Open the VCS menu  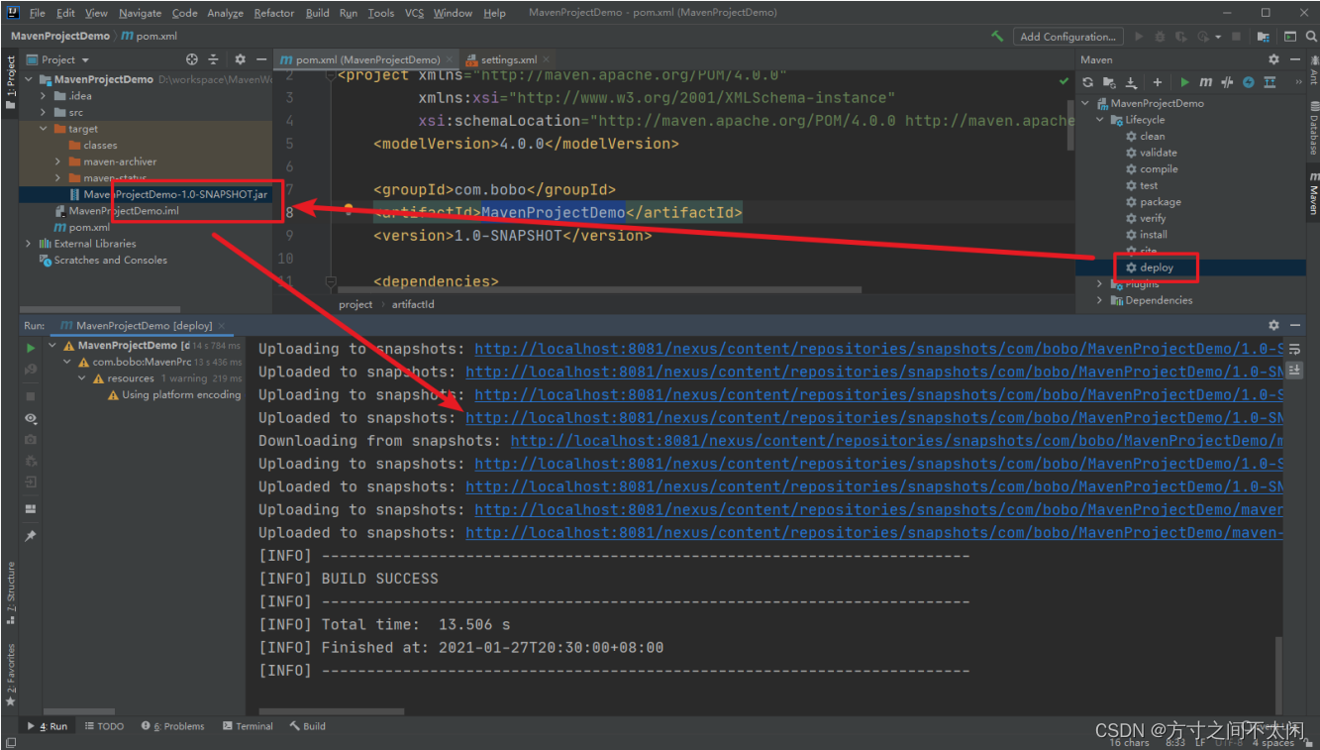tap(414, 13)
